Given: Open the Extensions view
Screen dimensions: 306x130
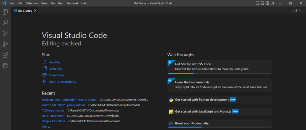Looking at the screenshot, I should click(5, 55).
